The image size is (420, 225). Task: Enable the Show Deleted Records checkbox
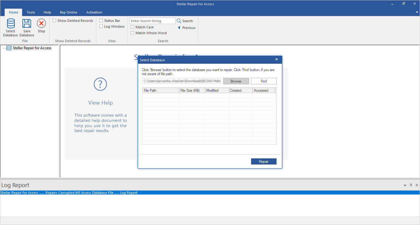point(54,21)
